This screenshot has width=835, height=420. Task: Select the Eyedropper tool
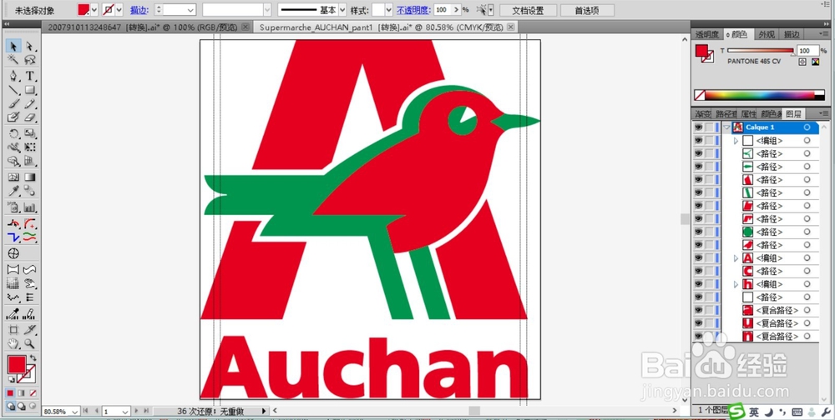[13, 191]
